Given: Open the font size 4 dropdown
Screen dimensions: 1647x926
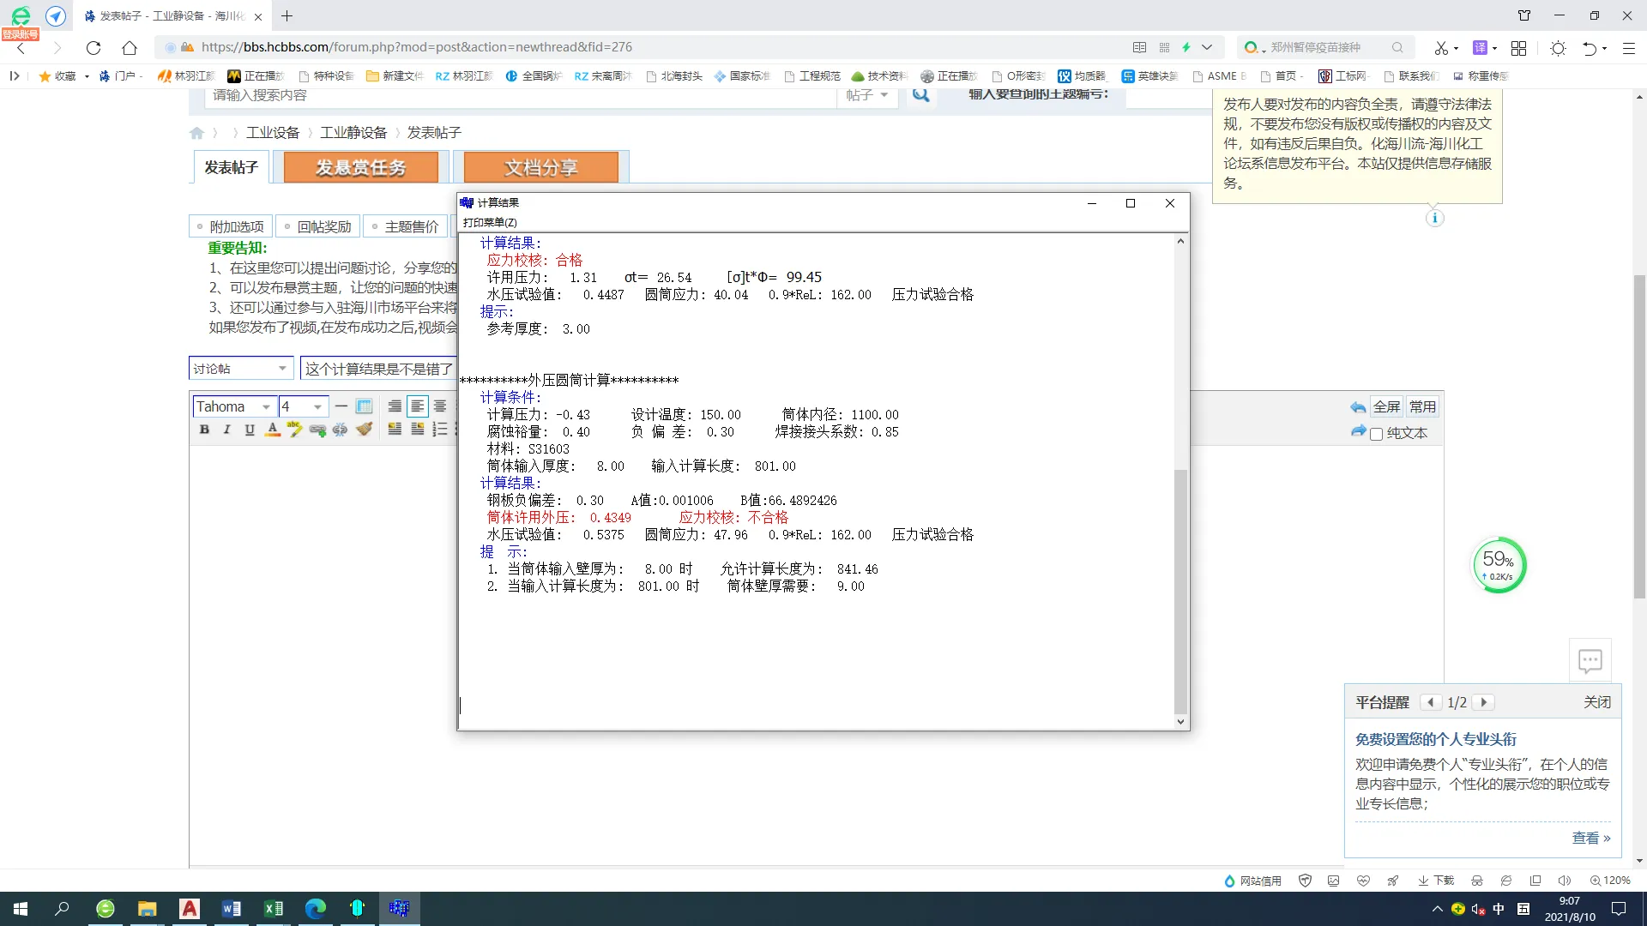Looking at the screenshot, I should tap(302, 406).
